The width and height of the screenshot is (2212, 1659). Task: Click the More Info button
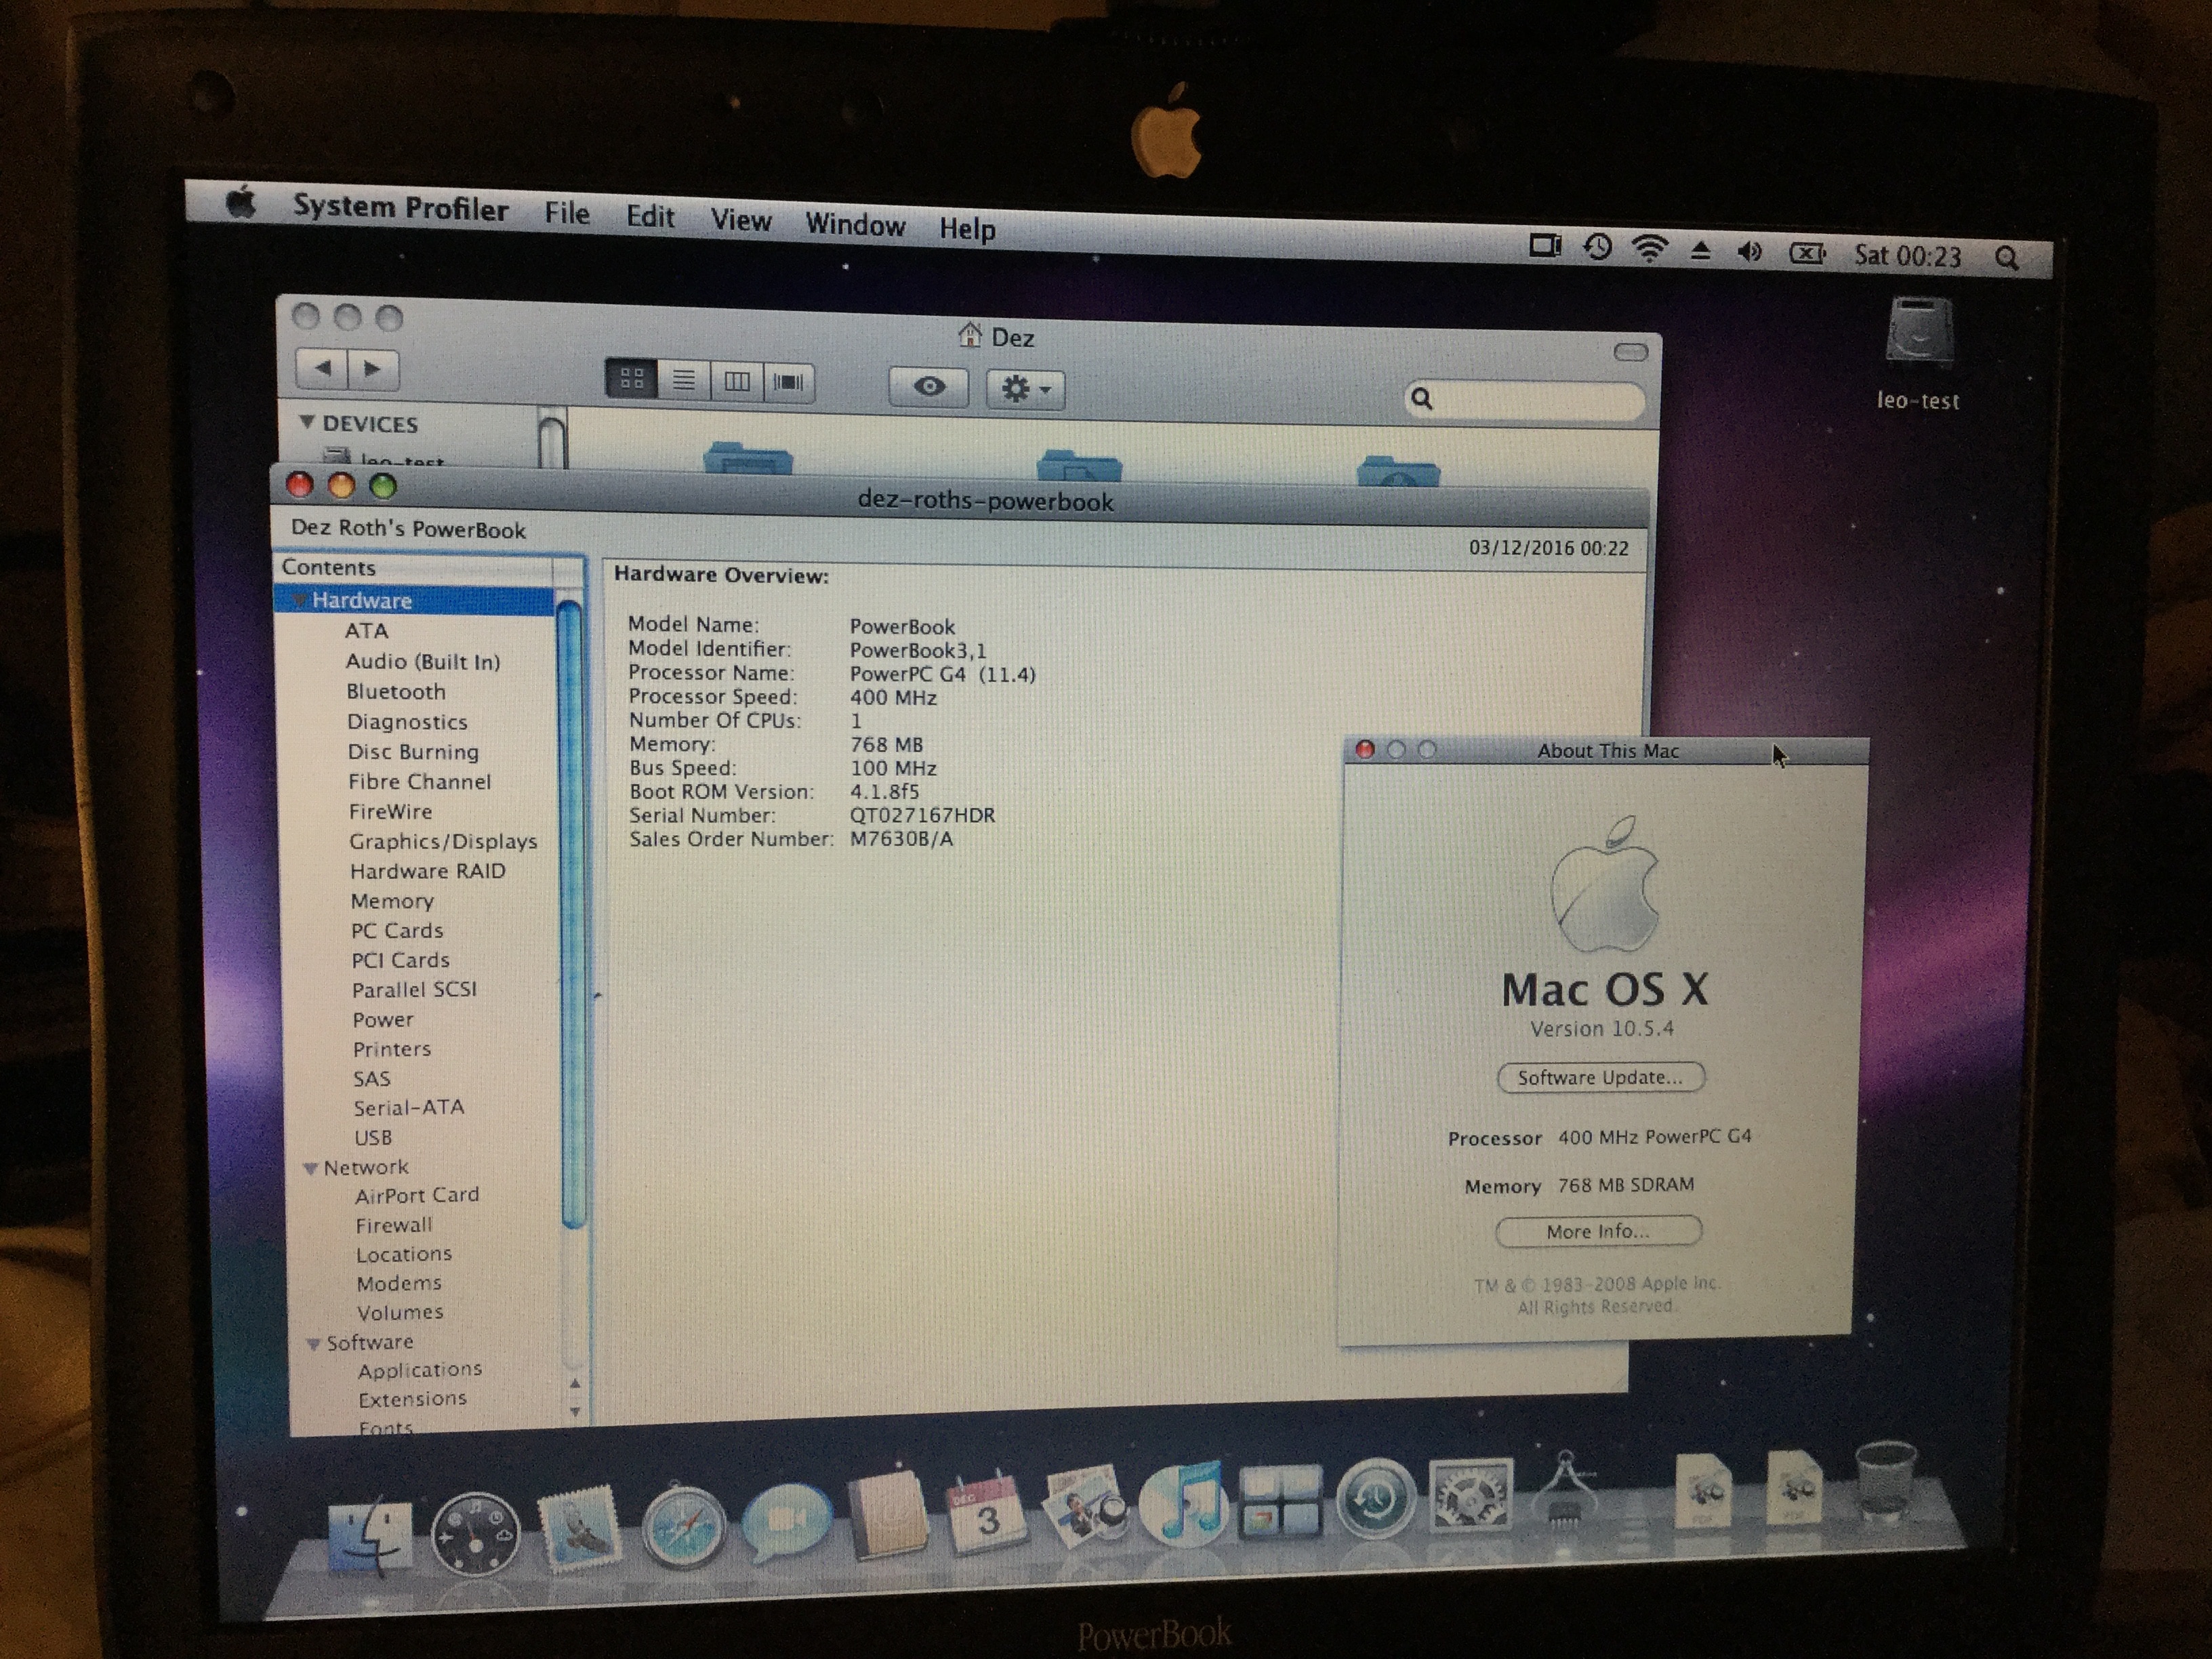coord(1597,1231)
